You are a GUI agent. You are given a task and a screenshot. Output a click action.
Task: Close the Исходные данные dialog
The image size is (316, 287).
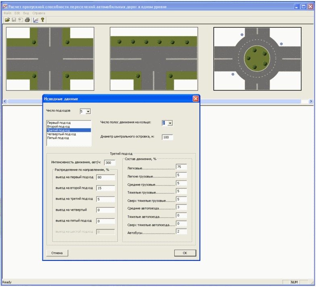(195, 99)
